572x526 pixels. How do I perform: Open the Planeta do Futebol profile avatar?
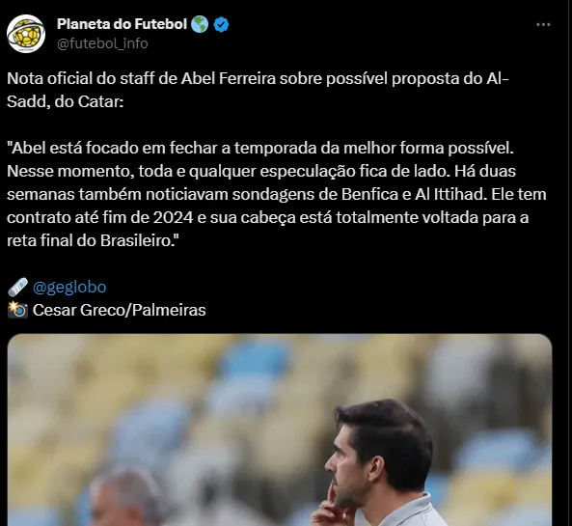pyautogui.click(x=26, y=34)
